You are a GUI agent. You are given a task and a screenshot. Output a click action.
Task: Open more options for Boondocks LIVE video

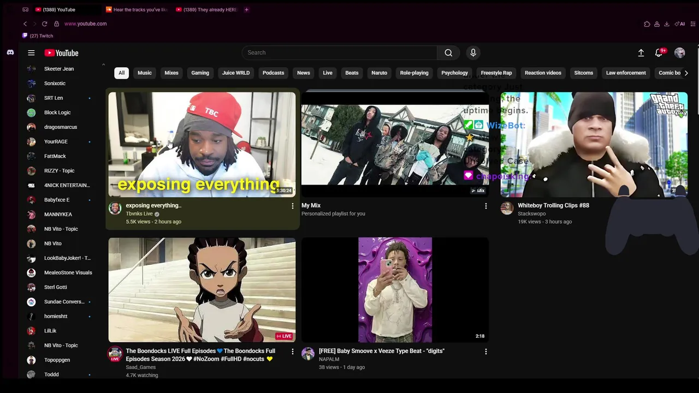(x=292, y=352)
